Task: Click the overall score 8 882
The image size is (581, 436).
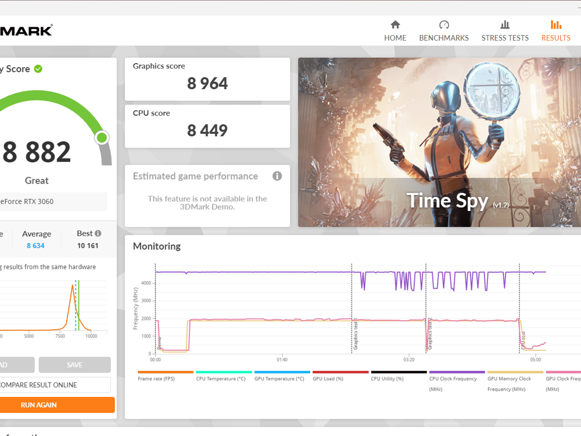Action: click(36, 152)
